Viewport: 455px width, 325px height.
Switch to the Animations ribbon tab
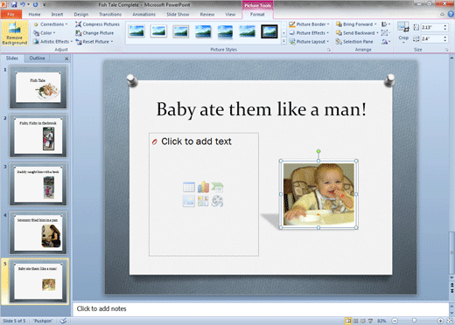click(x=144, y=14)
